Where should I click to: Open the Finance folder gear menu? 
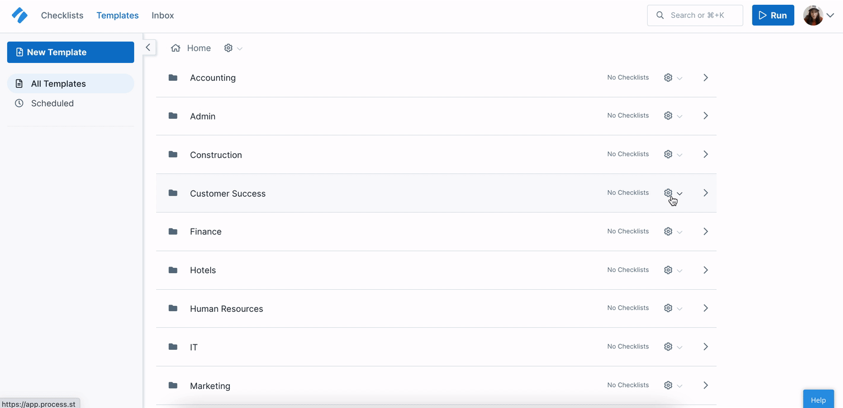(673, 232)
